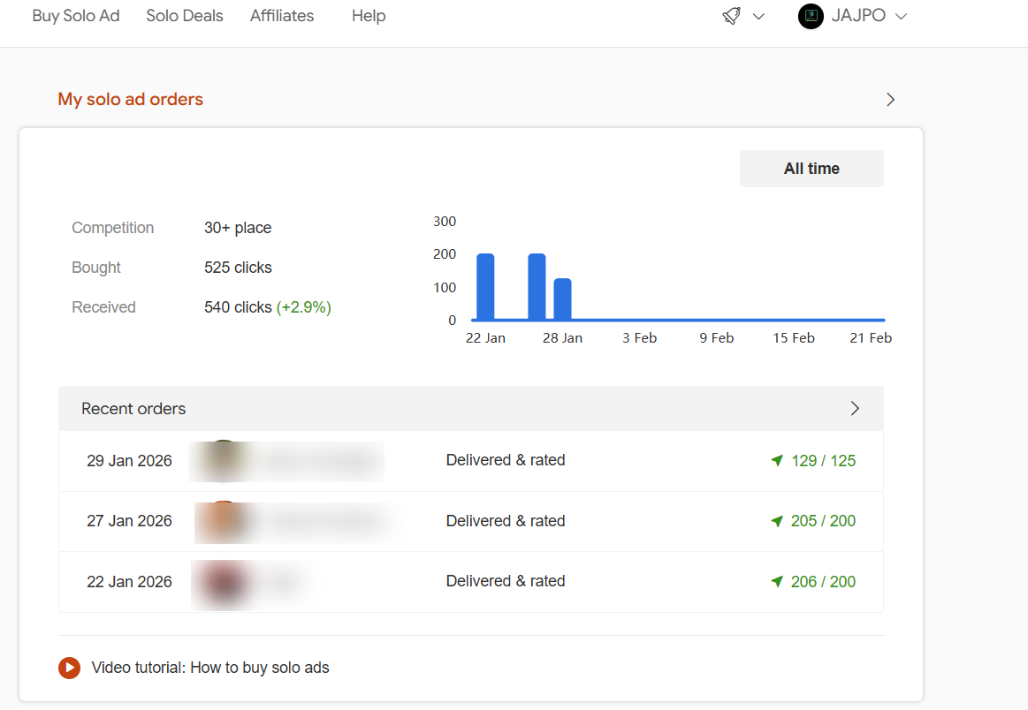Open the My solo ad orders heading link

[131, 100]
